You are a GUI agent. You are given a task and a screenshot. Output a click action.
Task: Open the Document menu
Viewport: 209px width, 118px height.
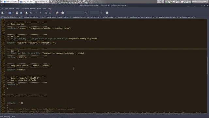(25, 9)
